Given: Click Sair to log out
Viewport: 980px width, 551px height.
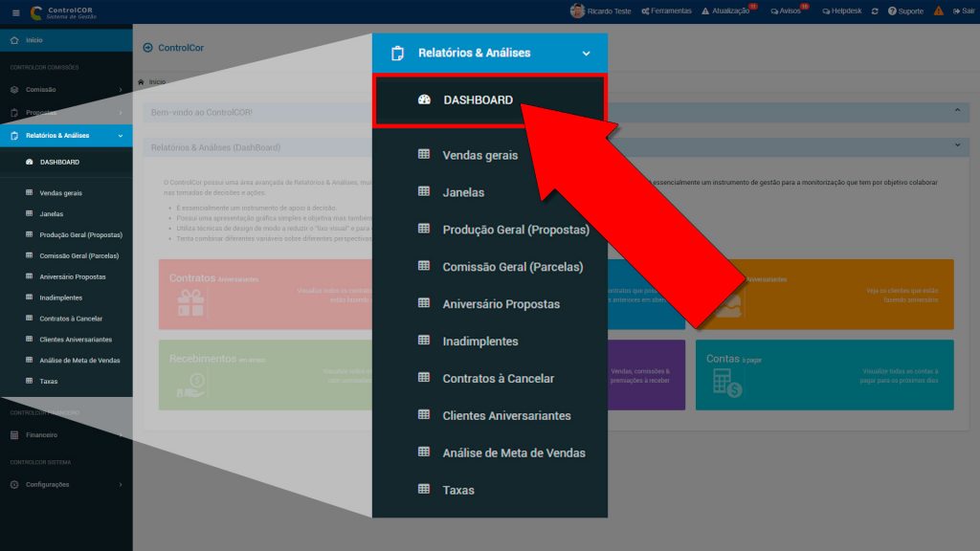Looking at the screenshot, I should 963,11.
